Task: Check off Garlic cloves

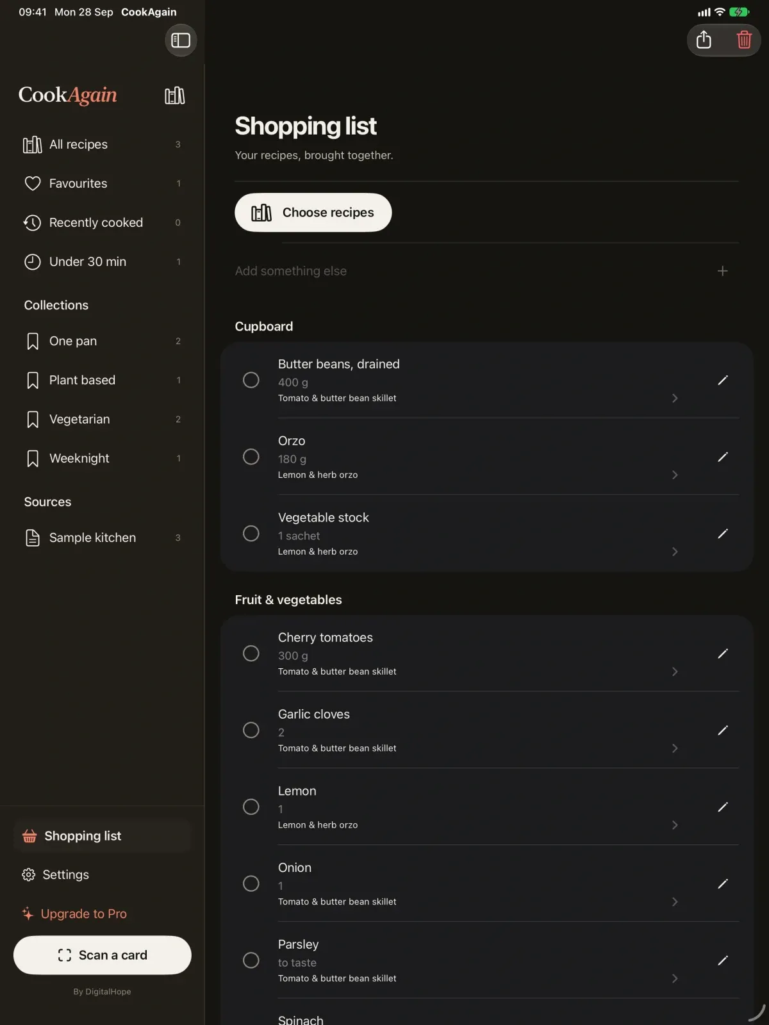Action: click(251, 730)
